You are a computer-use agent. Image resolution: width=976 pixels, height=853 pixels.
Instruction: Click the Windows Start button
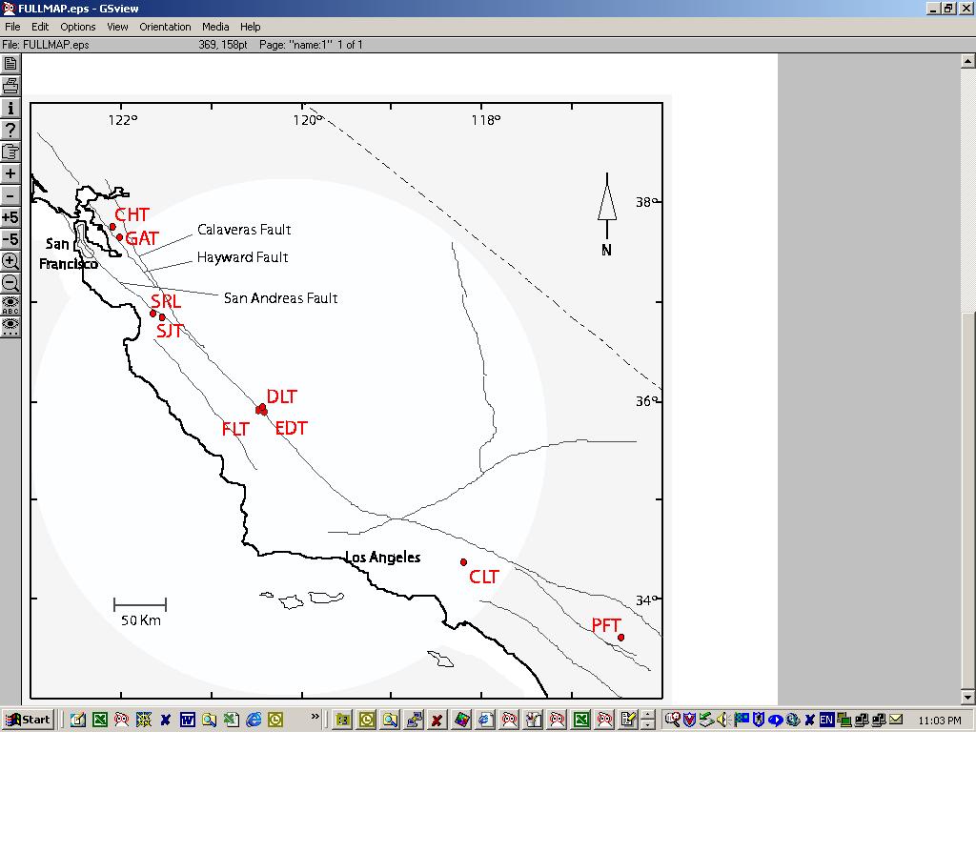(x=28, y=720)
